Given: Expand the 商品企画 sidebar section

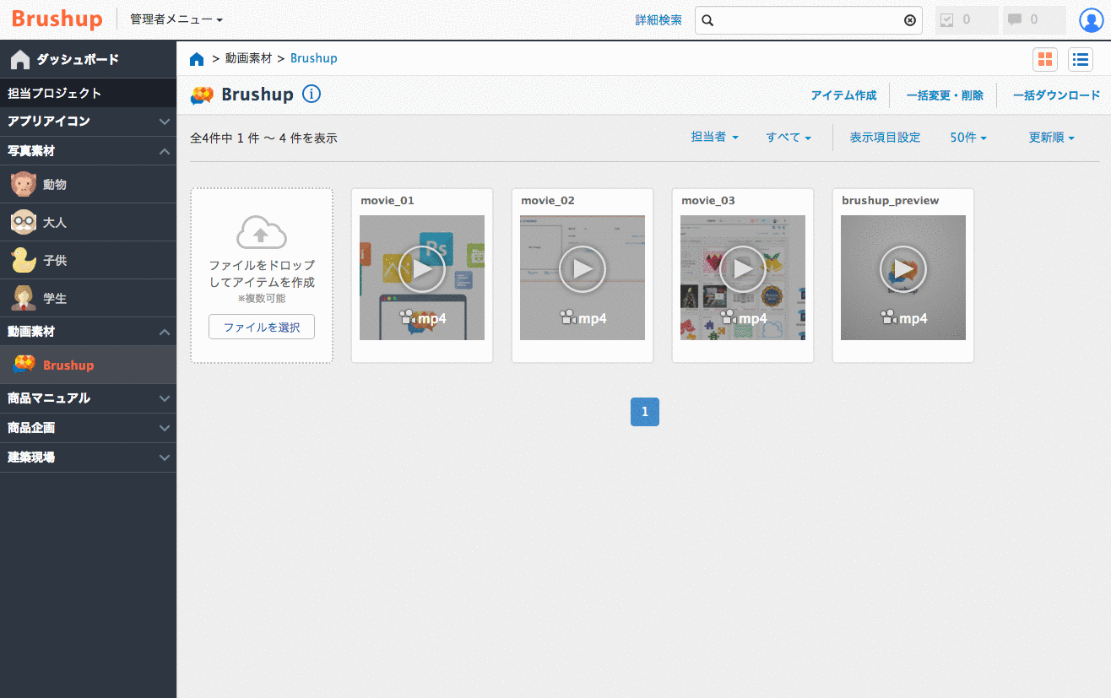Looking at the screenshot, I should point(88,428).
